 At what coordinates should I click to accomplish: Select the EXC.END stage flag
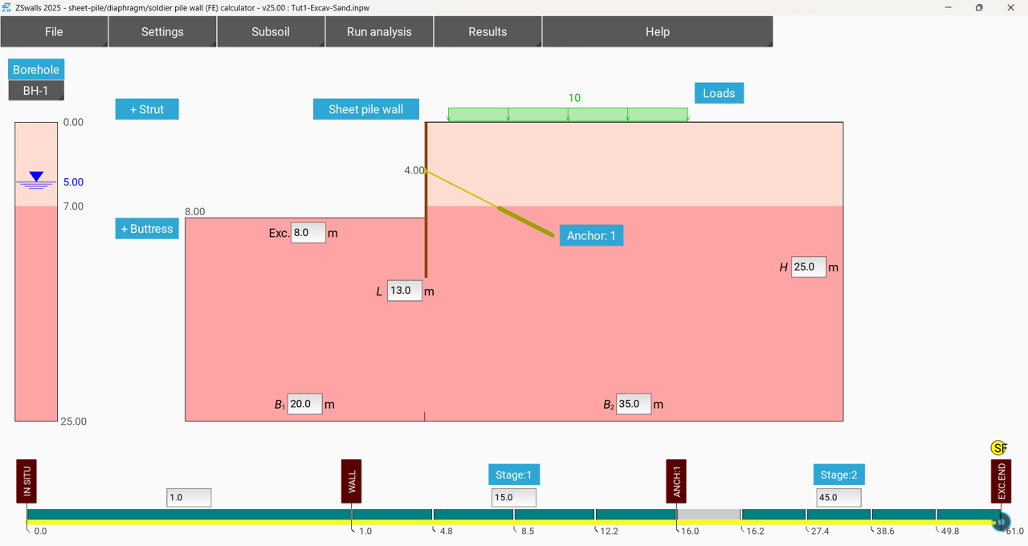click(1001, 481)
